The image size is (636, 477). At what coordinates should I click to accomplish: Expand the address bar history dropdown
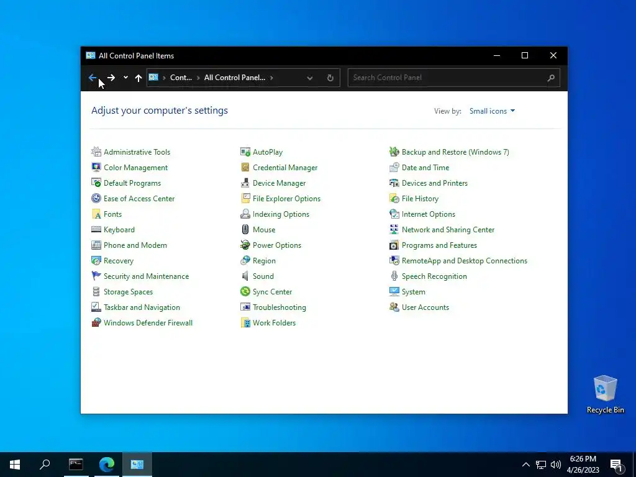point(310,78)
